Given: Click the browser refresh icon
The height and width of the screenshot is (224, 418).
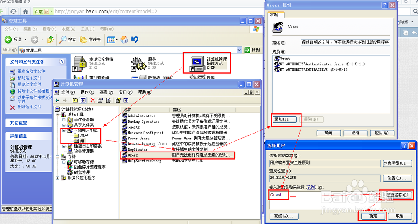Looking at the screenshot, I should (13, 11).
